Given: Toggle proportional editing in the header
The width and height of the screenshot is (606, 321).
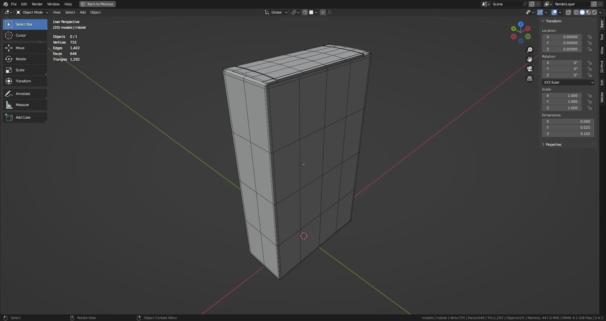Looking at the screenshot, I should [323, 12].
